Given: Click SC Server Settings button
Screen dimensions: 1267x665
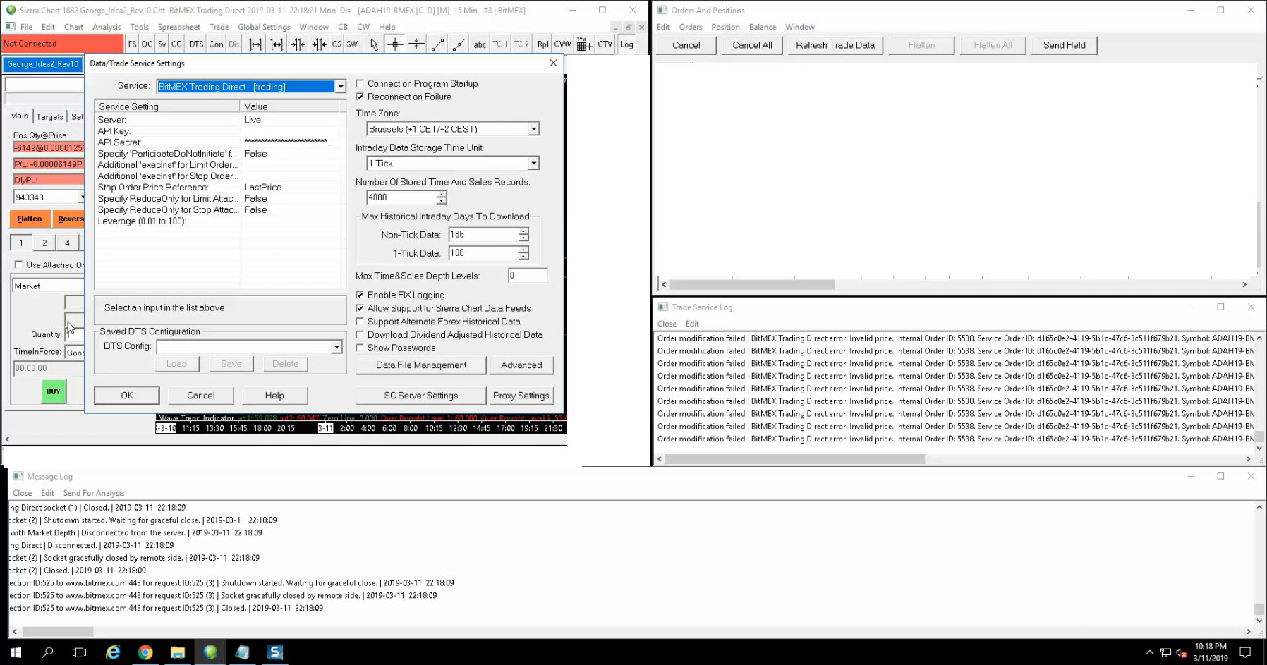Looking at the screenshot, I should [421, 396].
